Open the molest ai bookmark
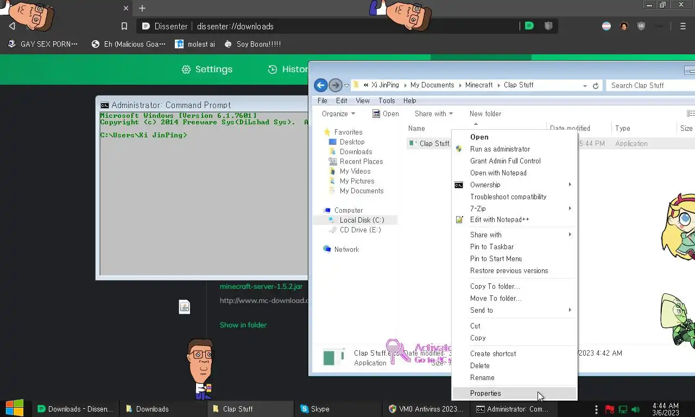Image resolution: width=695 pixels, height=417 pixels. click(195, 44)
